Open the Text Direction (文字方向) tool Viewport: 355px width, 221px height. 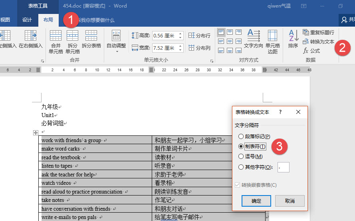(253, 39)
